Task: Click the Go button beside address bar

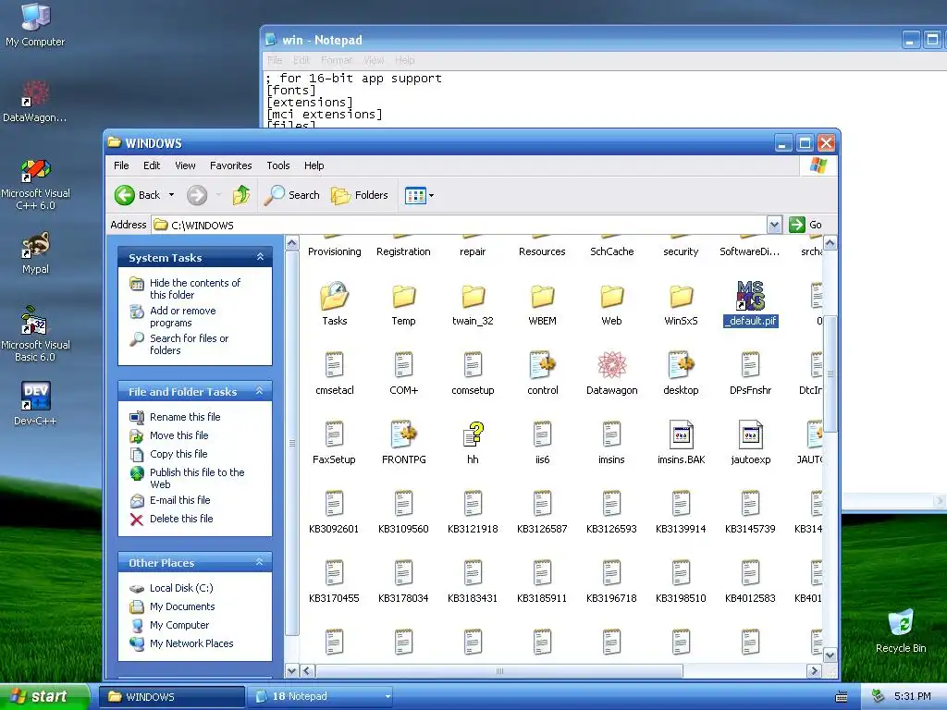Action: tap(806, 226)
